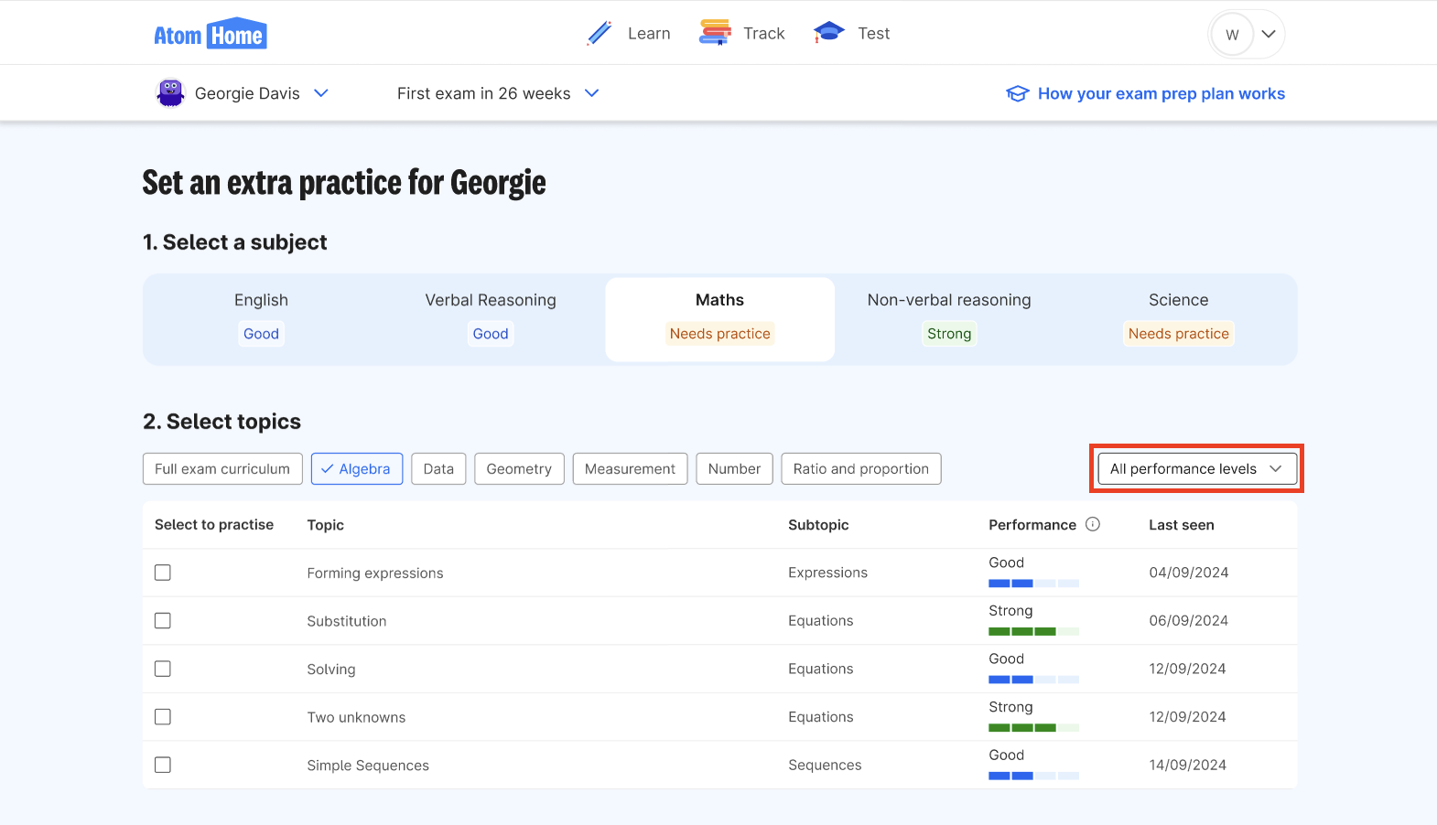
Task: Click the books Track icon
Action: point(715,33)
